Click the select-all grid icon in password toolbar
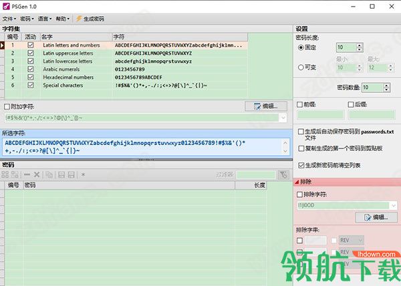Image resolution: width=401 pixels, height=286 pixels. tap(5, 175)
